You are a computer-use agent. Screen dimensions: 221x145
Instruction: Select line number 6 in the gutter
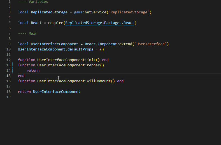tap(10, 28)
